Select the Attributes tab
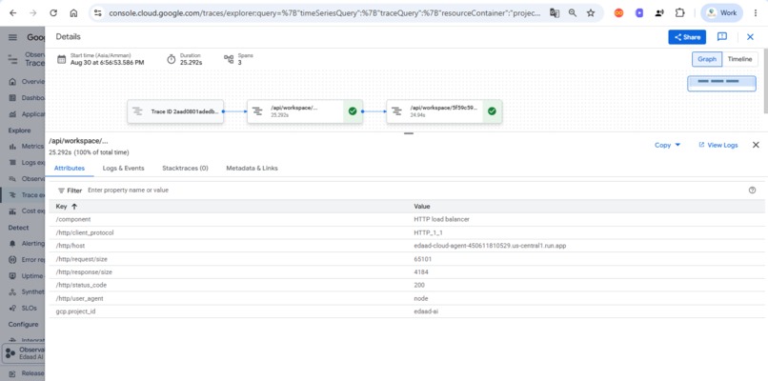Image resolution: width=768 pixels, height=381 pixels. (x=69, y=168)
